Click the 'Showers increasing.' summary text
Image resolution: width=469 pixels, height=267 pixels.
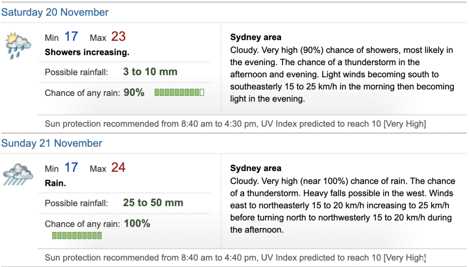pyautogui.click(x=87, y=53)
